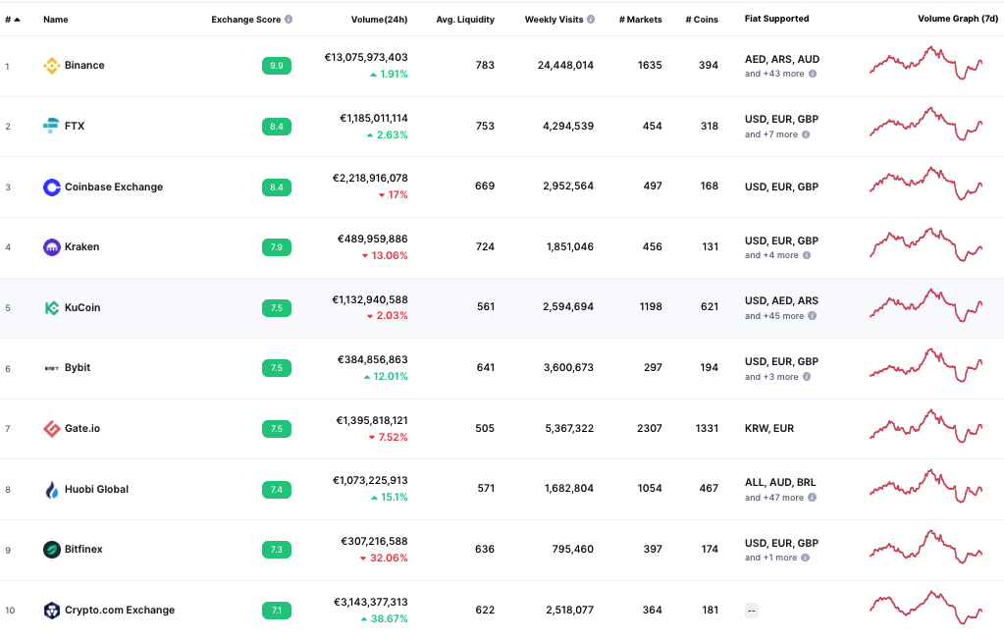Sort by Weekly Visits column header
This screenshot has height=640, width=1004.
click(554, 20)
